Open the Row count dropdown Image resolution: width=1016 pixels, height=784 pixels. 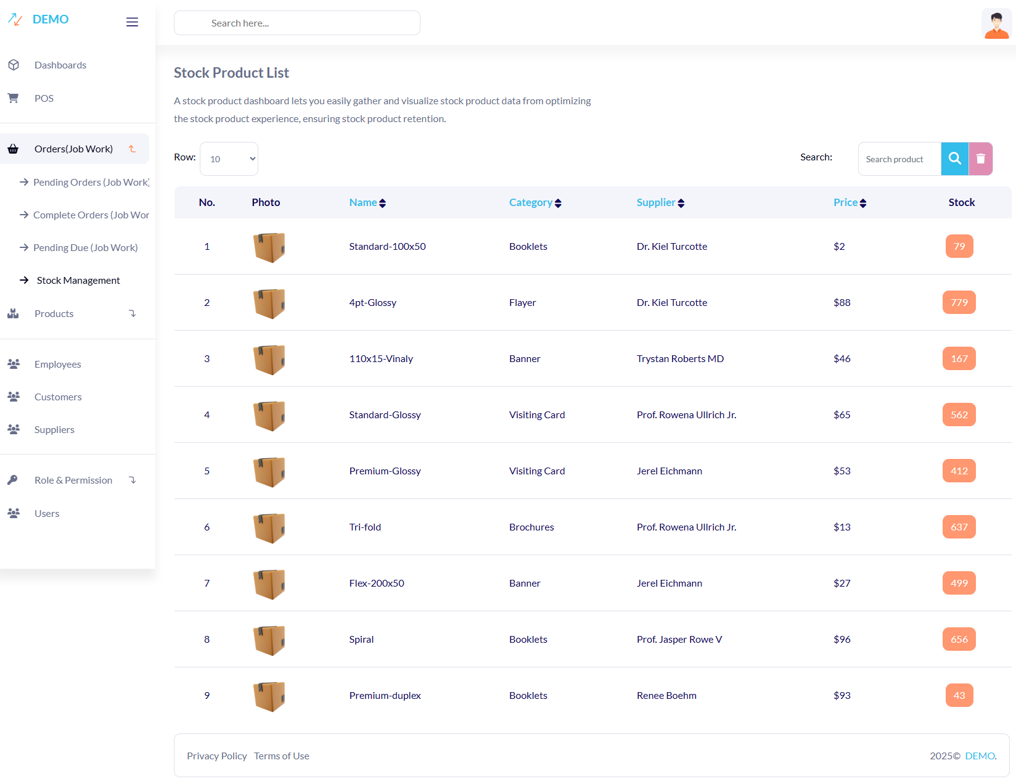click(x=229, y=159)
